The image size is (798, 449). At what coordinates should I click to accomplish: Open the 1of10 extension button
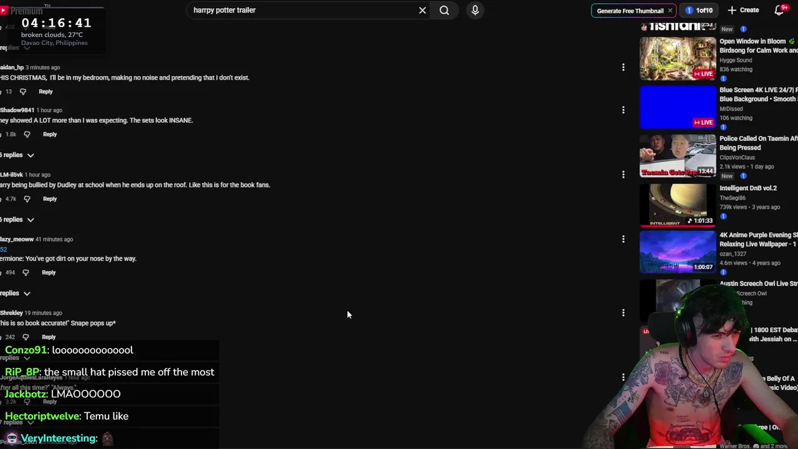(x=699, y=11)
